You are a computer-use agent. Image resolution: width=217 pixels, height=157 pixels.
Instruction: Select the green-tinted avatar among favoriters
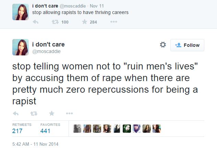click(x=127, y=129)
